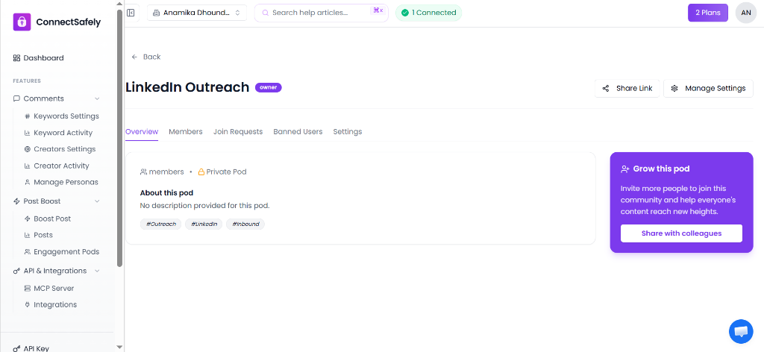Click the 1 Connected status badge
The width and height of the screenshot is (764, 352).
pyautogui.click(x=428, y=13)
